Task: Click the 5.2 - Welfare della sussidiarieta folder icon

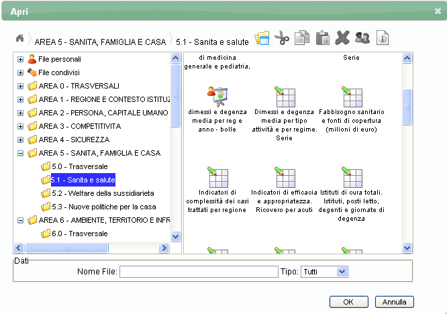Action: point(46,193)
